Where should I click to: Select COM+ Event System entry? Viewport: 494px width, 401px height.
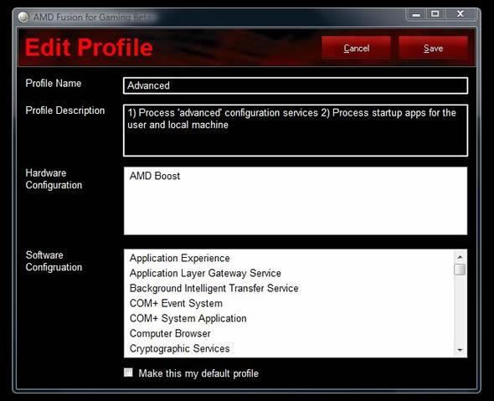click(176, 303)
